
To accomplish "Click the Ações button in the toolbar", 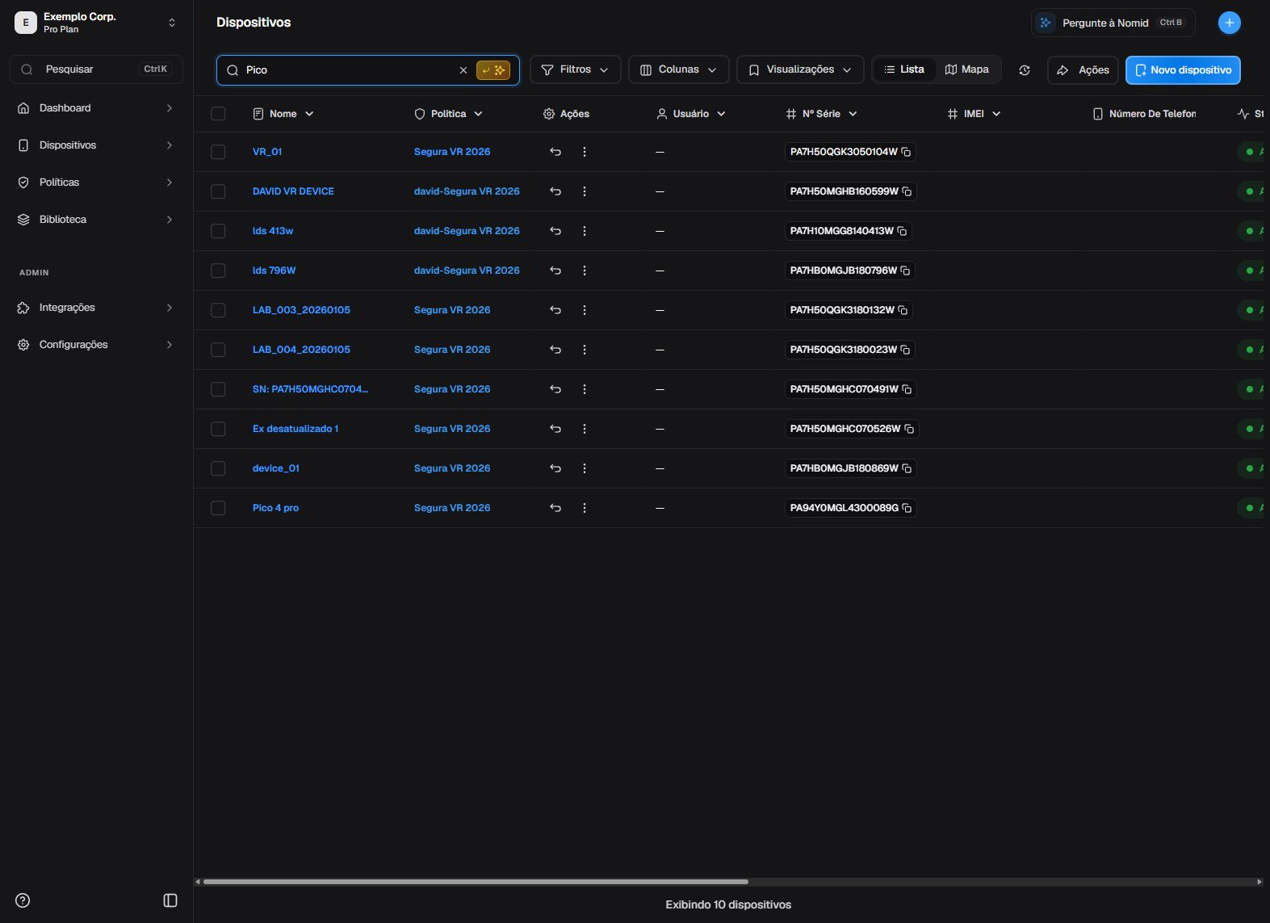I will point(1083,70).
